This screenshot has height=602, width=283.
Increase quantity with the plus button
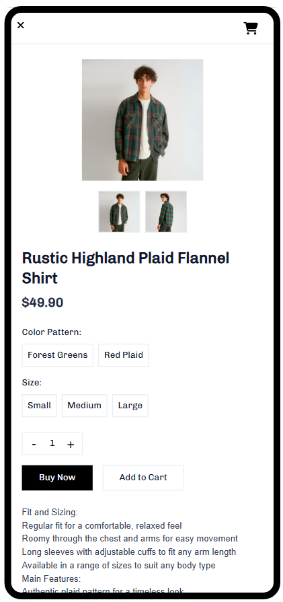click(71, 444)
